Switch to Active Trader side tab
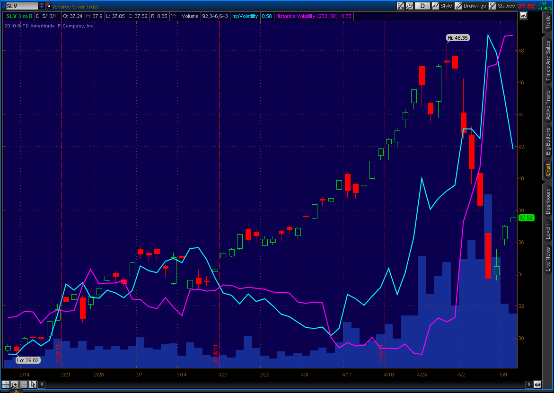The image size is (554, 393). click(548, 105)
